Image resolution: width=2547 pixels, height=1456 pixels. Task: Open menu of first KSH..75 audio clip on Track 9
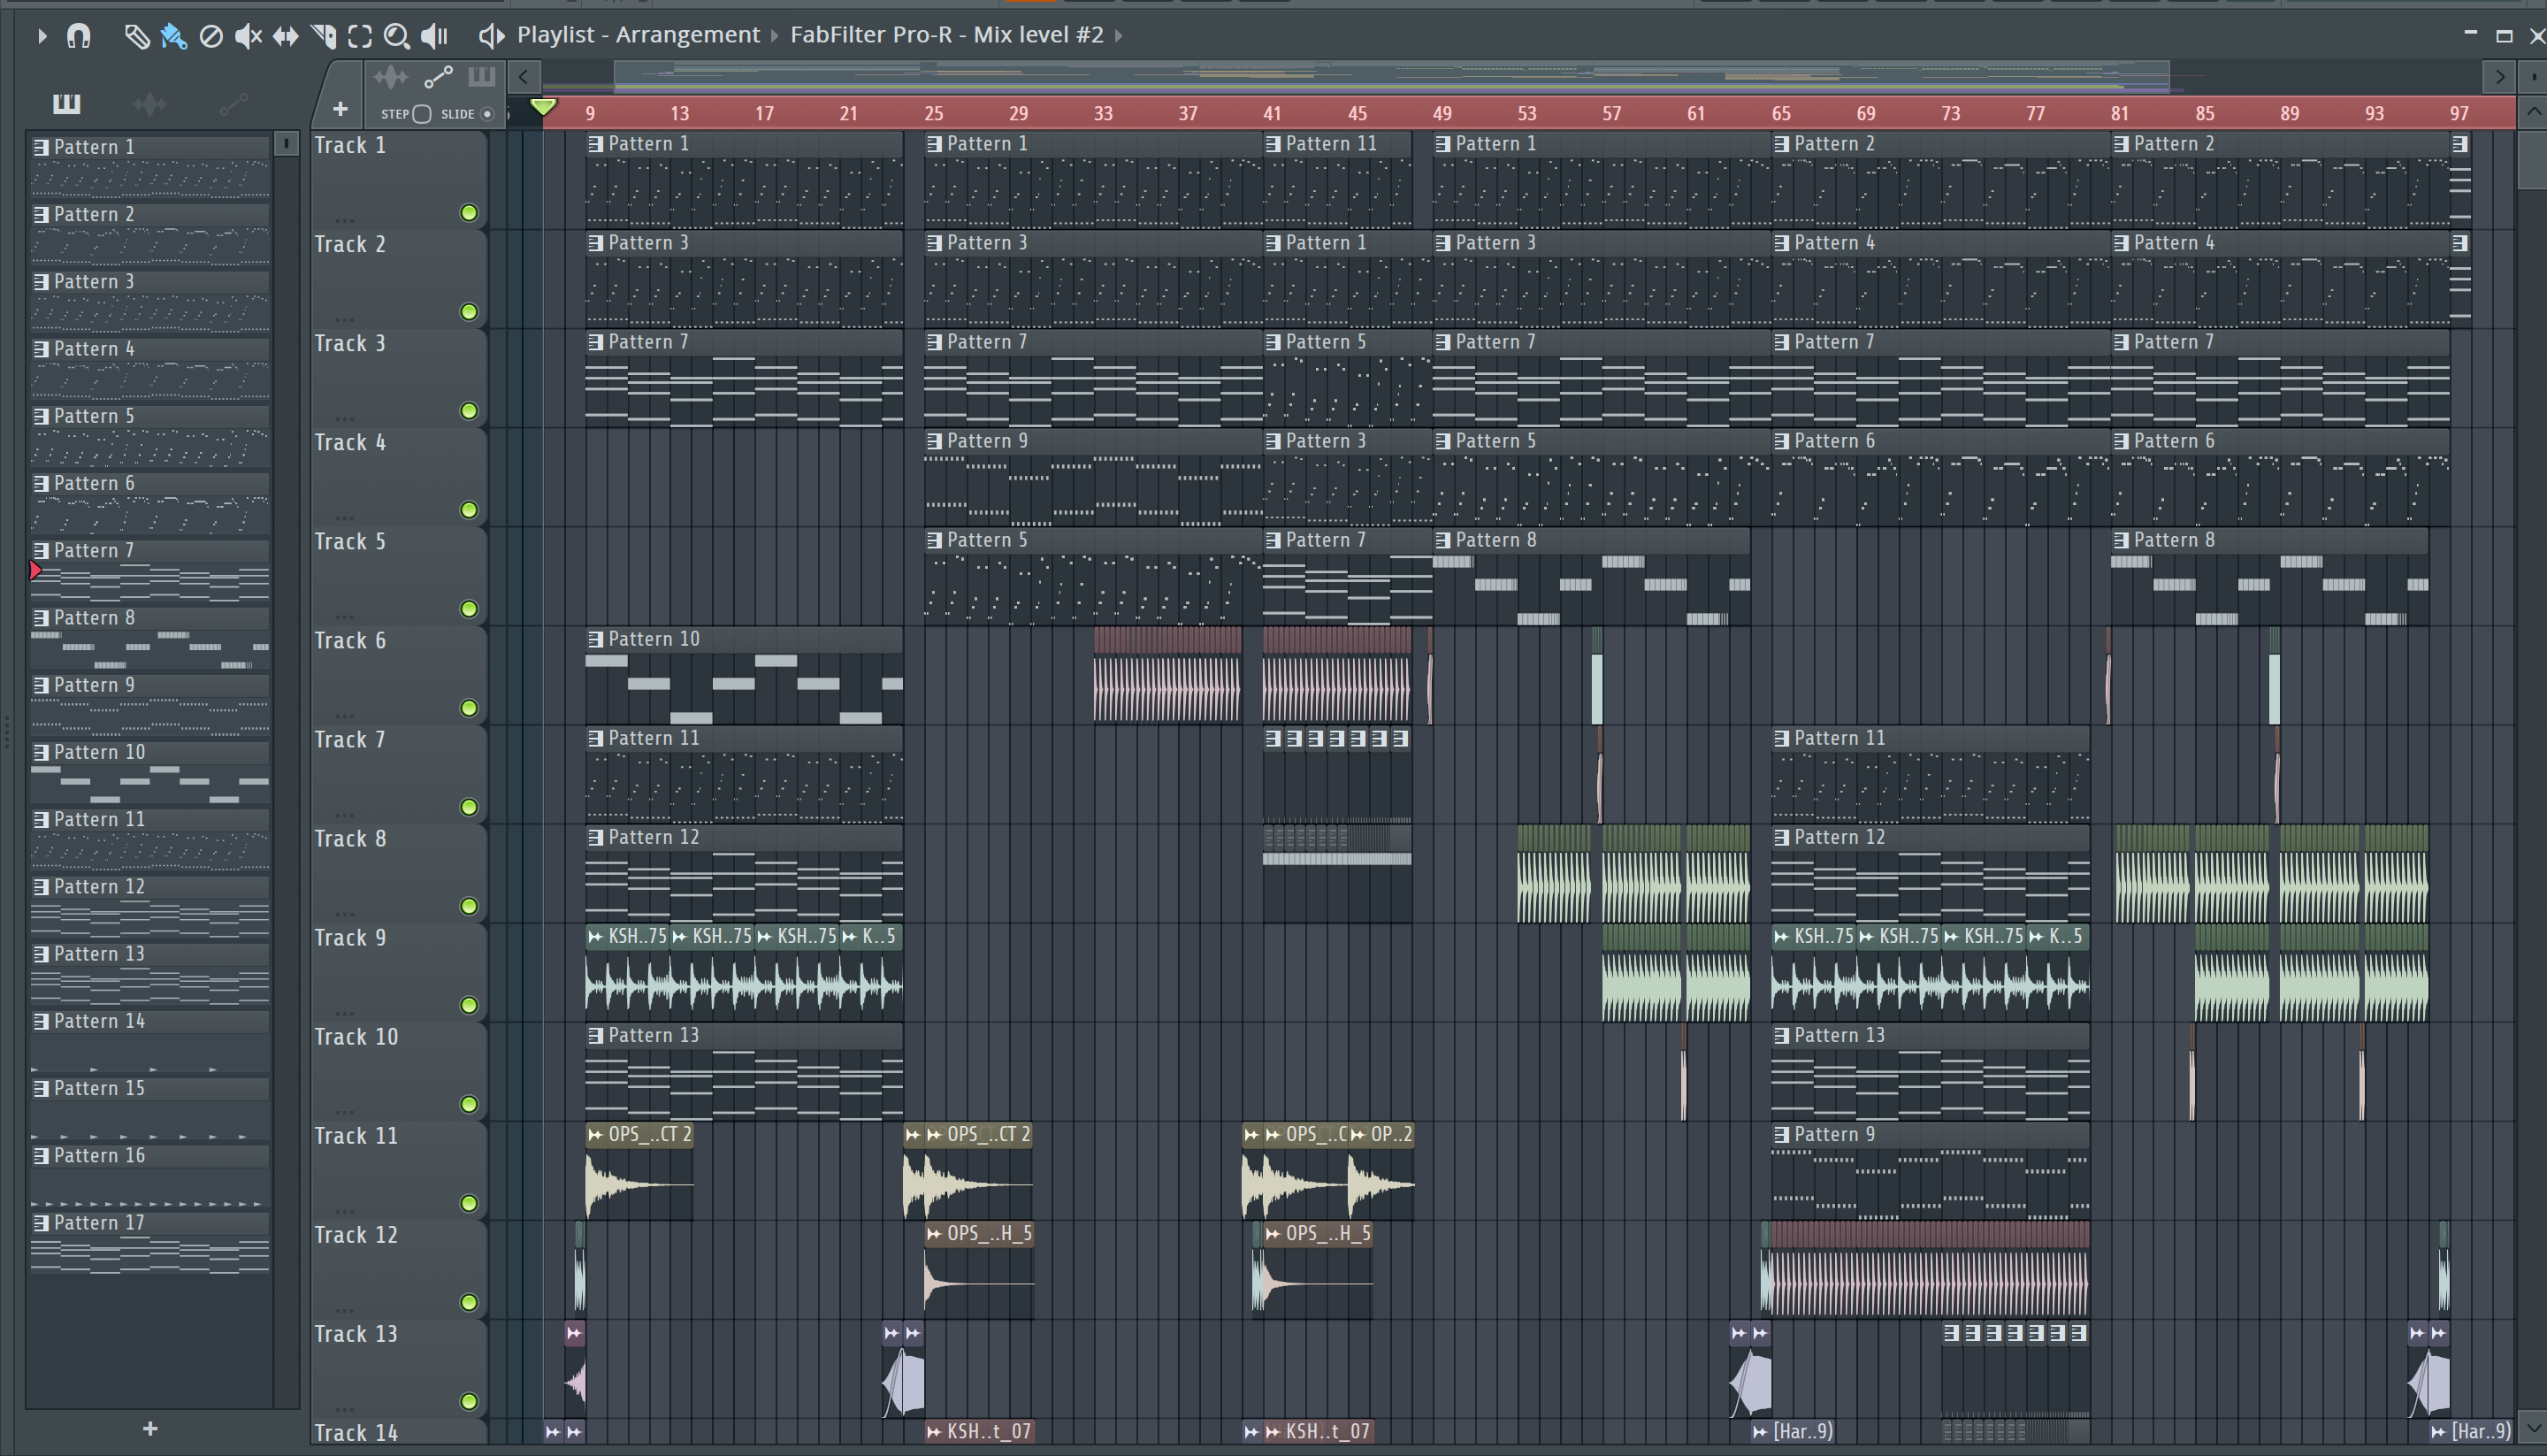click(596, 937)
